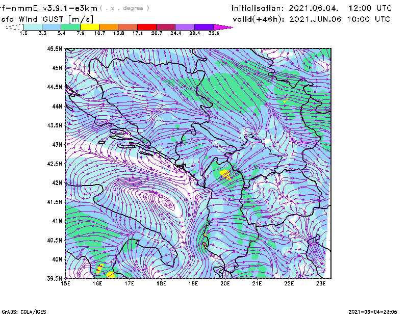Click the '43.5N' latitude label
Screen dimensions: 408x315
point(55,125)
